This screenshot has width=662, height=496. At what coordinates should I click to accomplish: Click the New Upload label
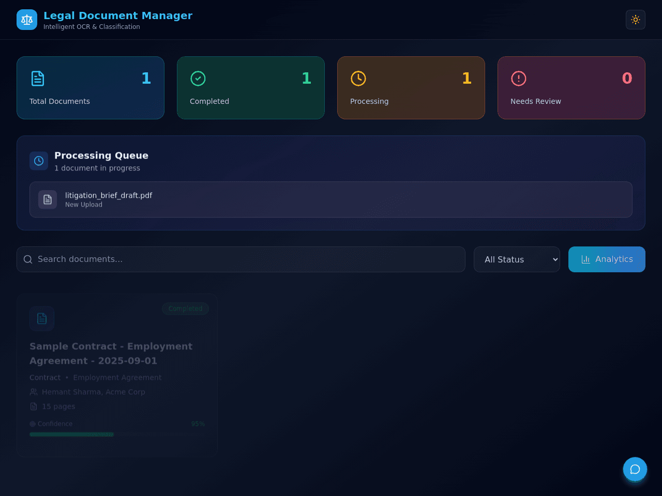click(84, 205)
